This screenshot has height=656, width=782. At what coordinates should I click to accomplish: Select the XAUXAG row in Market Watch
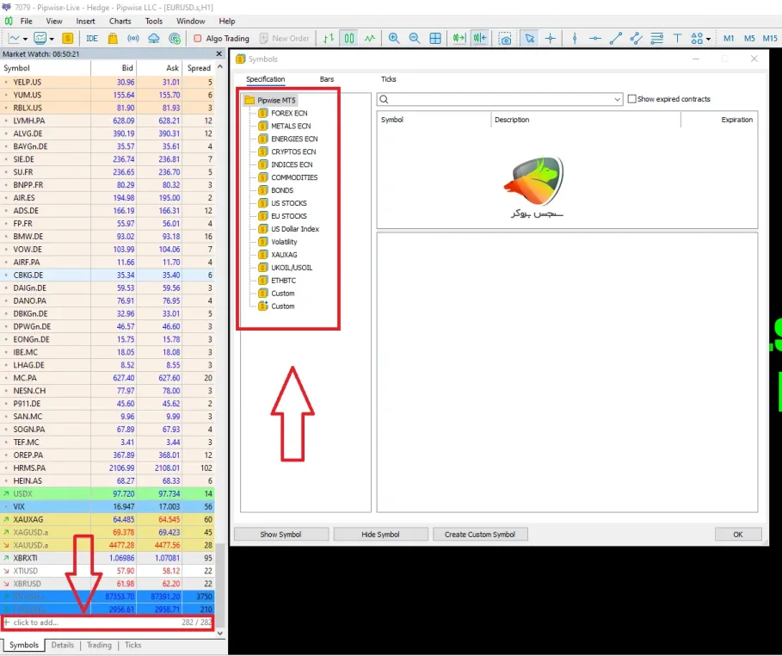pos(108,519)
